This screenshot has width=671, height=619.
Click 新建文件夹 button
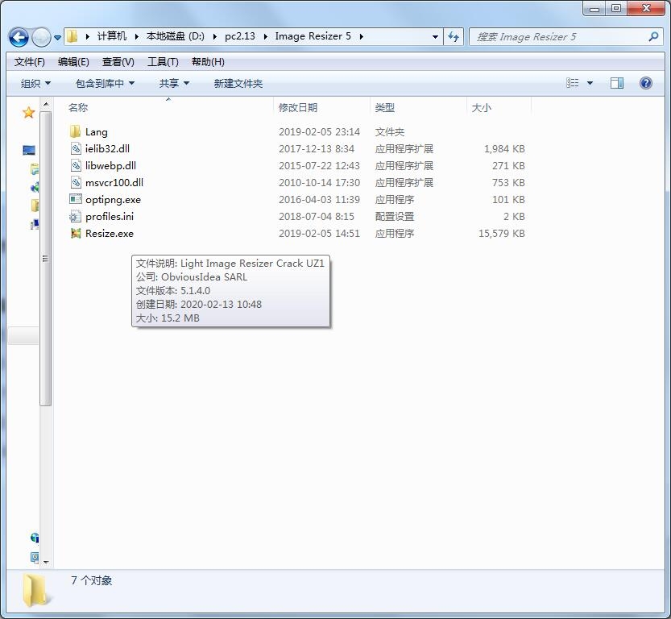(238, 84)
